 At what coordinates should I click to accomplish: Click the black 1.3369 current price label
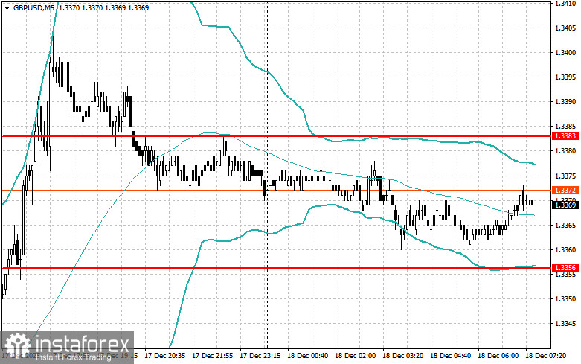565,205
